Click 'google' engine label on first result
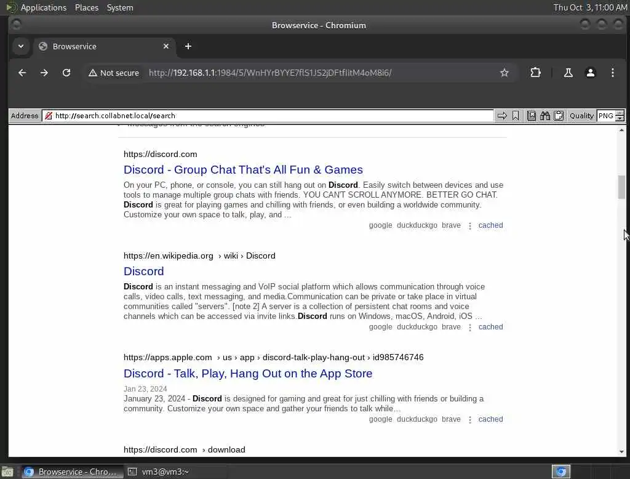This screenshot has width=630, height=479. 380,225
